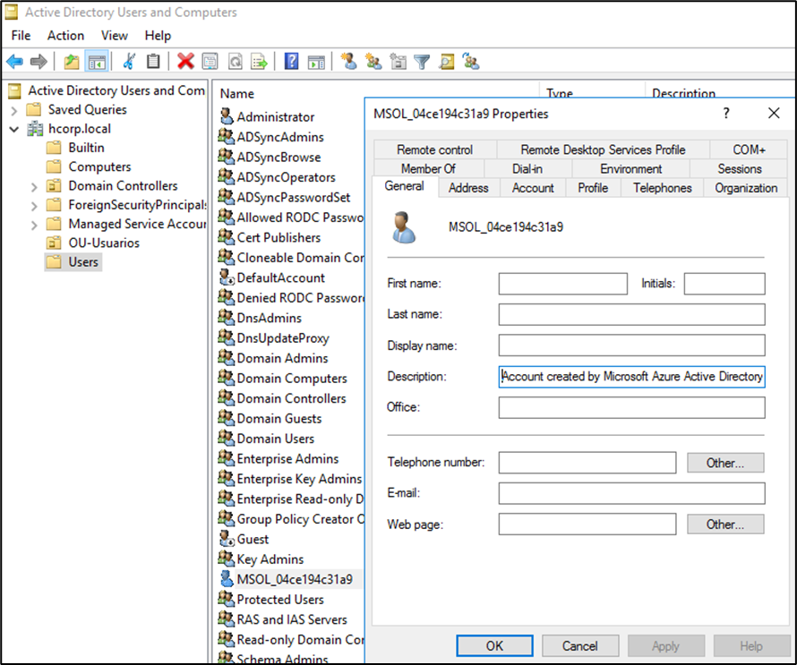Click the Back arrow in the toolbar
Image resolution: width=797 pixels, height=665 pixels.
coord(14,62)
